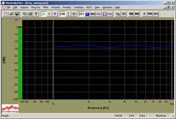Switch to the 3D plot view
Viewport: 176px width, 119px height.
[x=124, y=14]
